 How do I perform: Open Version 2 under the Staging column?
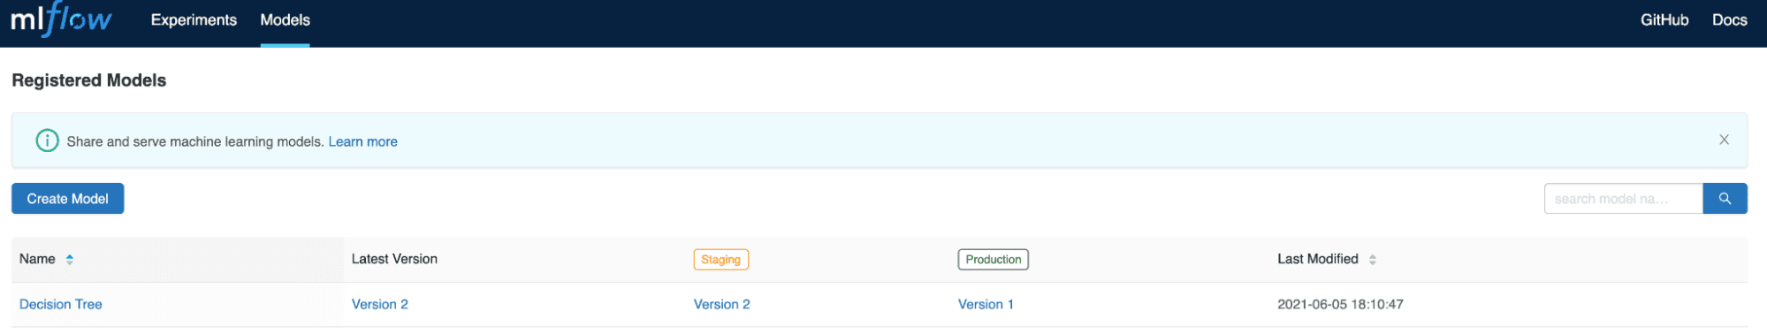[x=721, y=304]
